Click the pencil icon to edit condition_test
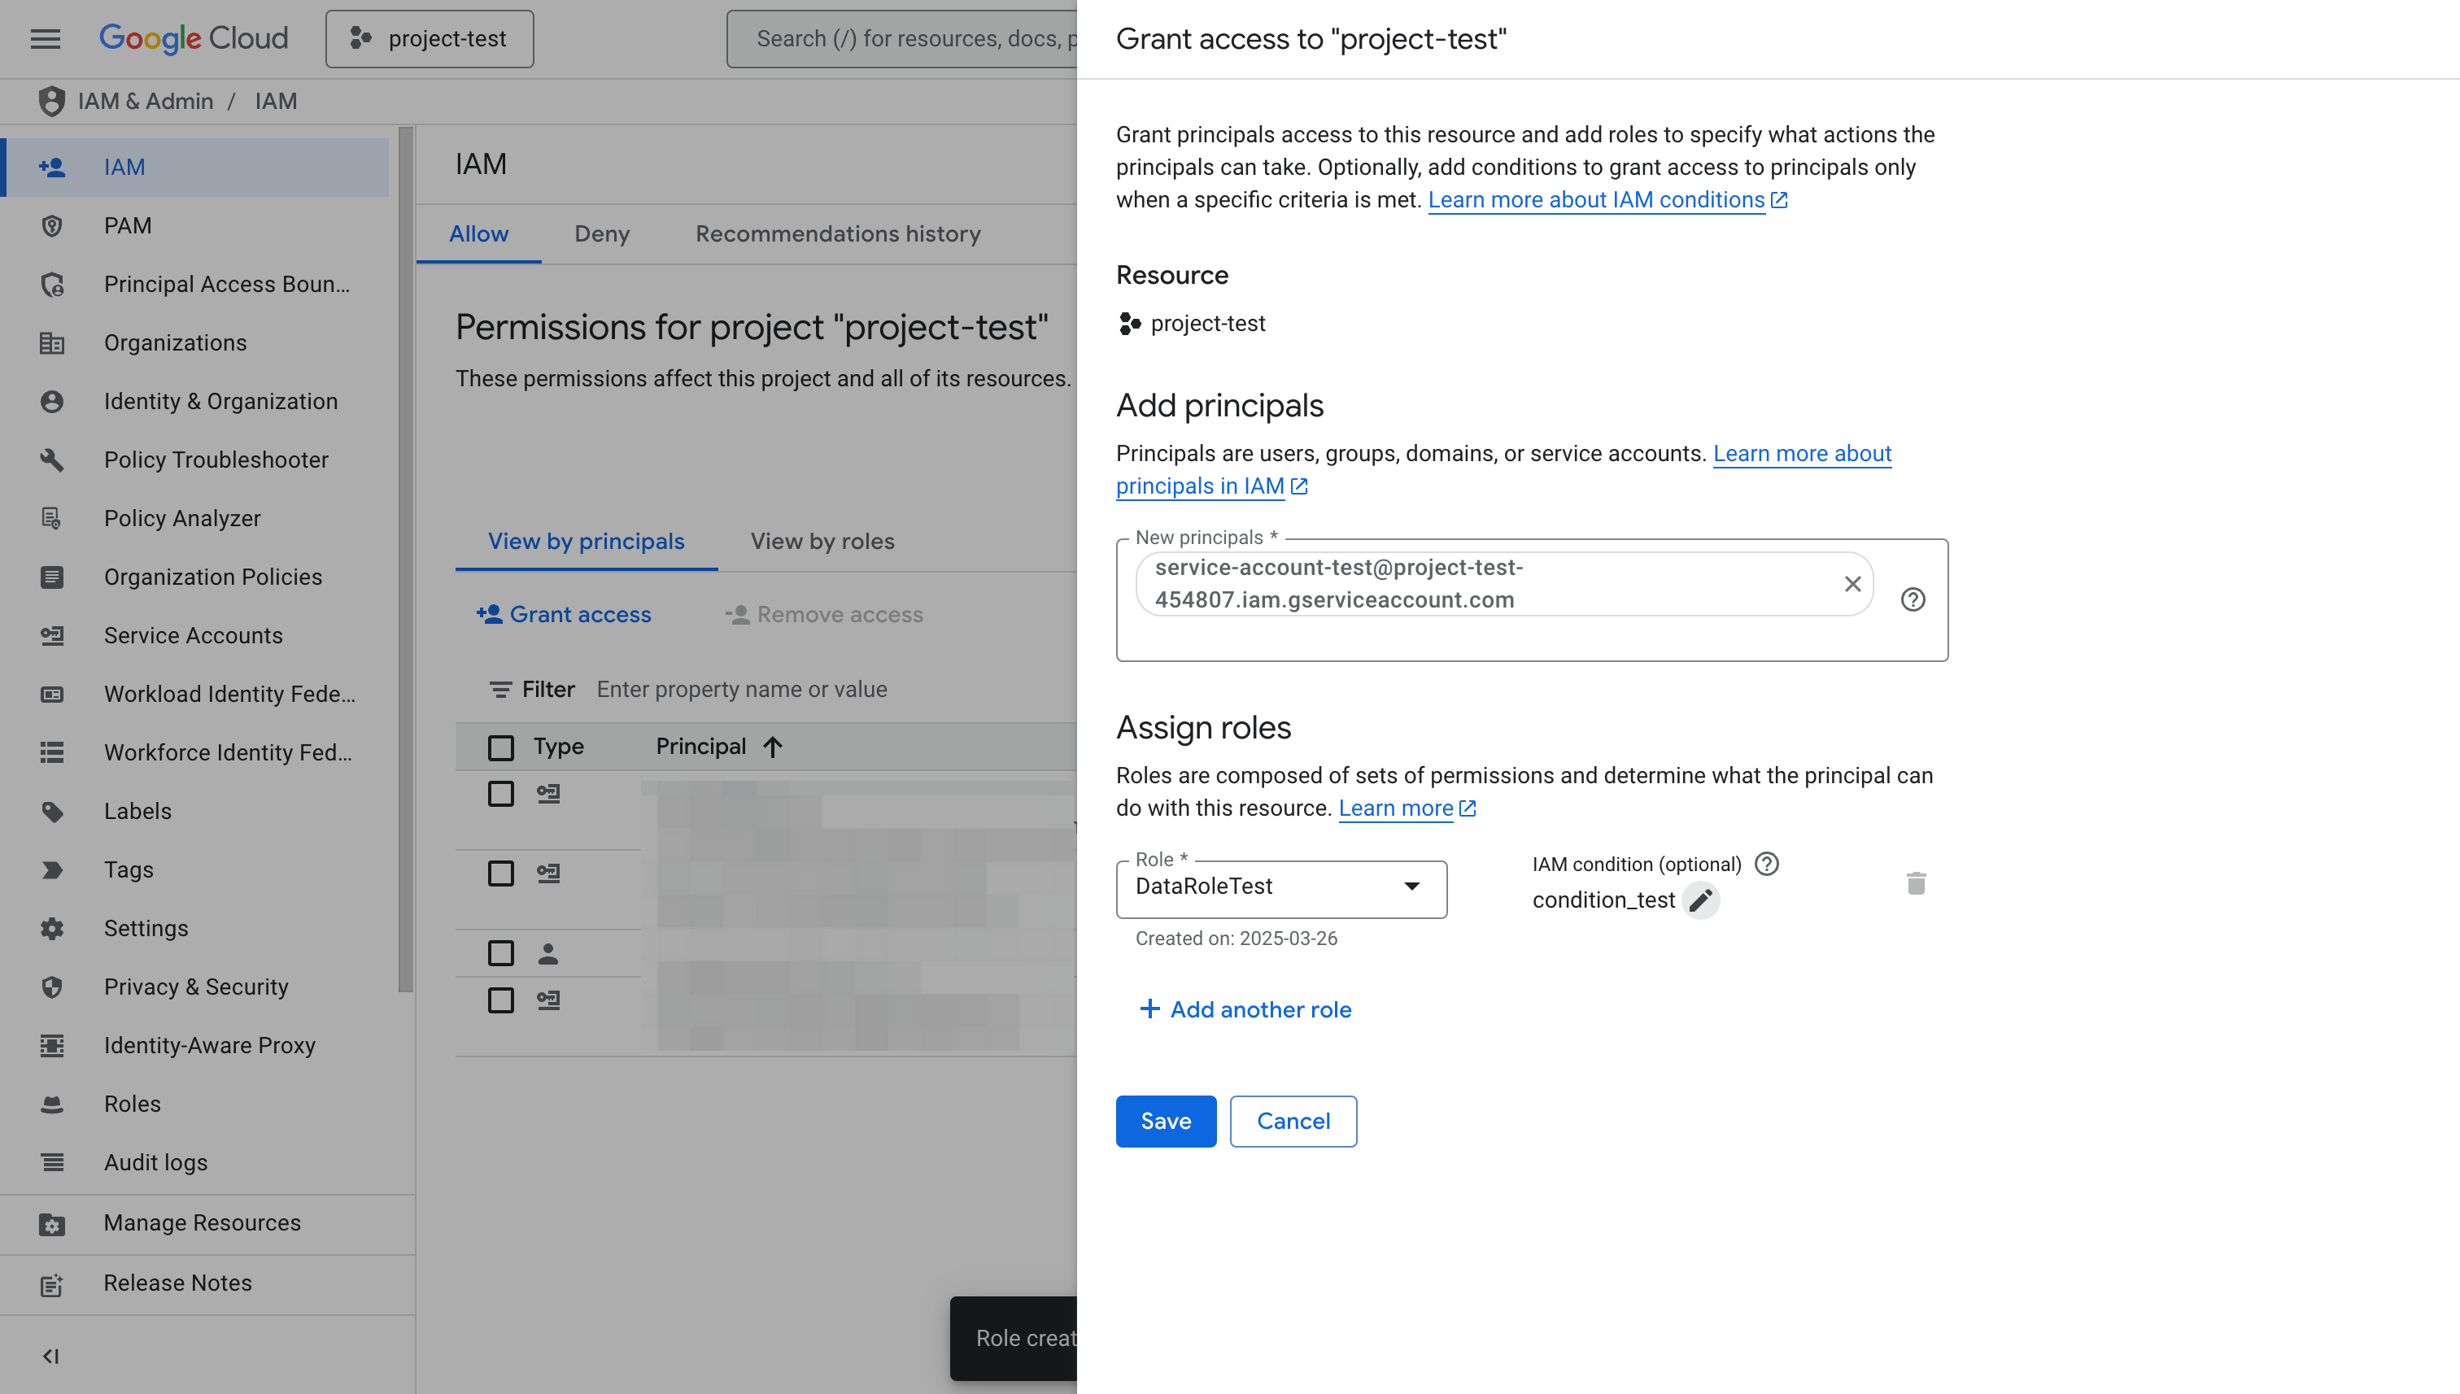Image resolution: width=2460 pixels, height=1394 pixels. (1701, 900)
